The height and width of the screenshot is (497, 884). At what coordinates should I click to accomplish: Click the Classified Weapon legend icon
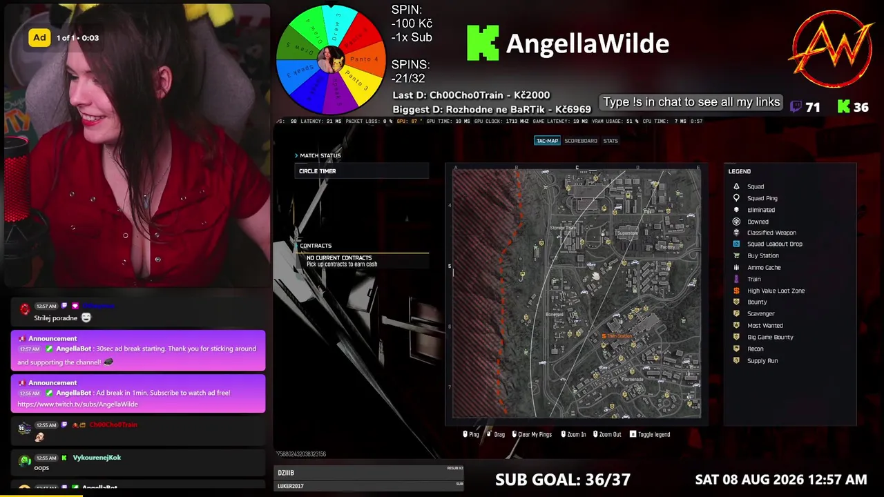[736, 233]
